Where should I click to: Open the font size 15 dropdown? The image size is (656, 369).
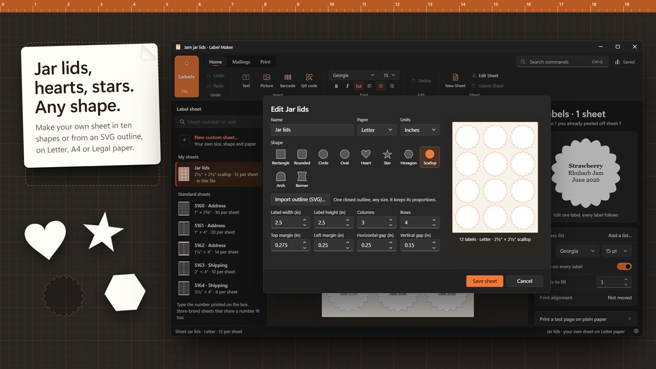(390, 75)
